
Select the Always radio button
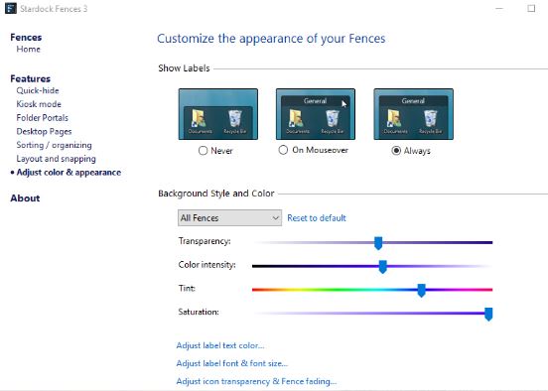click(x=396, y=151)
